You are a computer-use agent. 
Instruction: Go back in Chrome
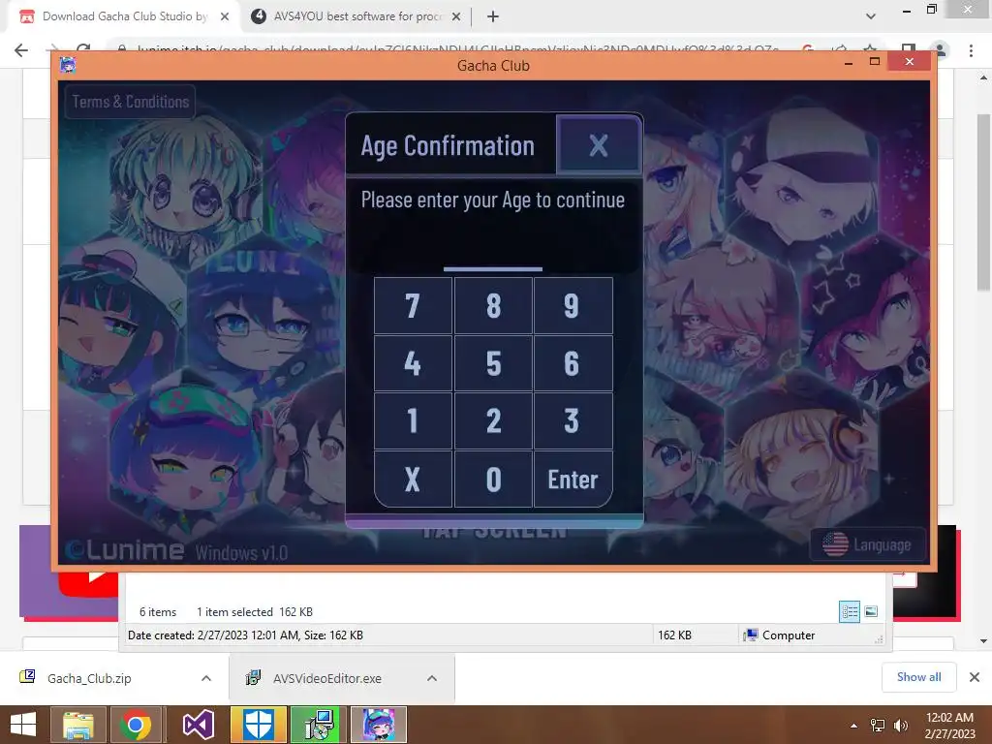21,50
